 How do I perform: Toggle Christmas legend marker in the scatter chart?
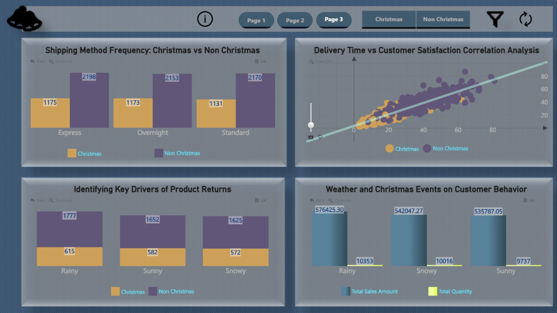point(390,148)
